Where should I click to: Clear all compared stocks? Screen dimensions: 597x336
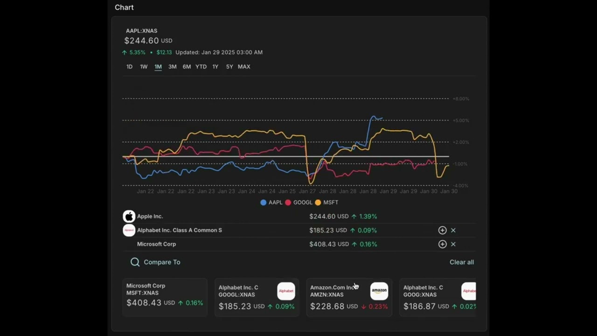(x=462, y=262)
